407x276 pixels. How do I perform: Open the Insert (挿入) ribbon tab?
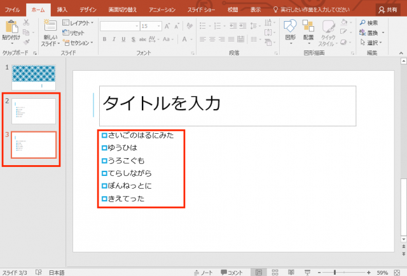pos(62,10)
